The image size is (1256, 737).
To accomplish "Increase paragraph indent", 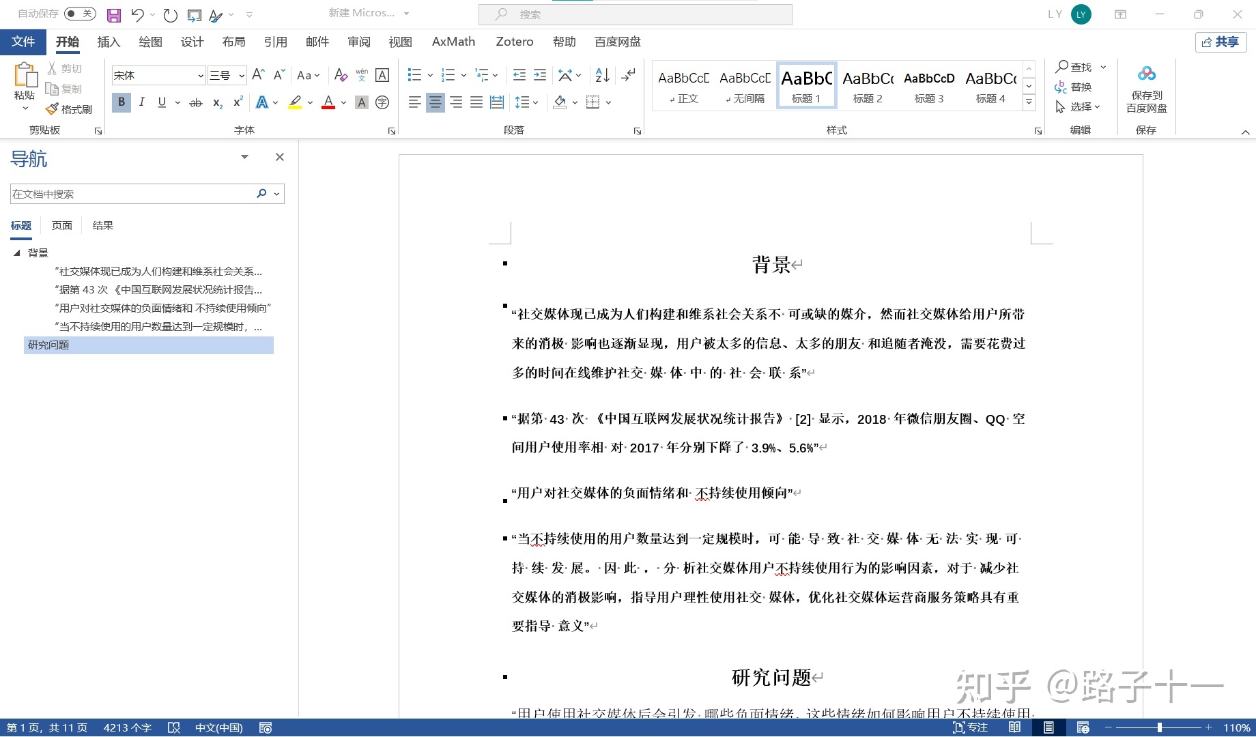I will 540,75.
